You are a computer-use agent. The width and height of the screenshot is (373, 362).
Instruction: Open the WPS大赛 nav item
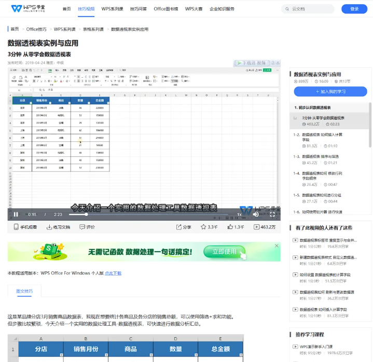pyautogui.click(x=194, y=9)
